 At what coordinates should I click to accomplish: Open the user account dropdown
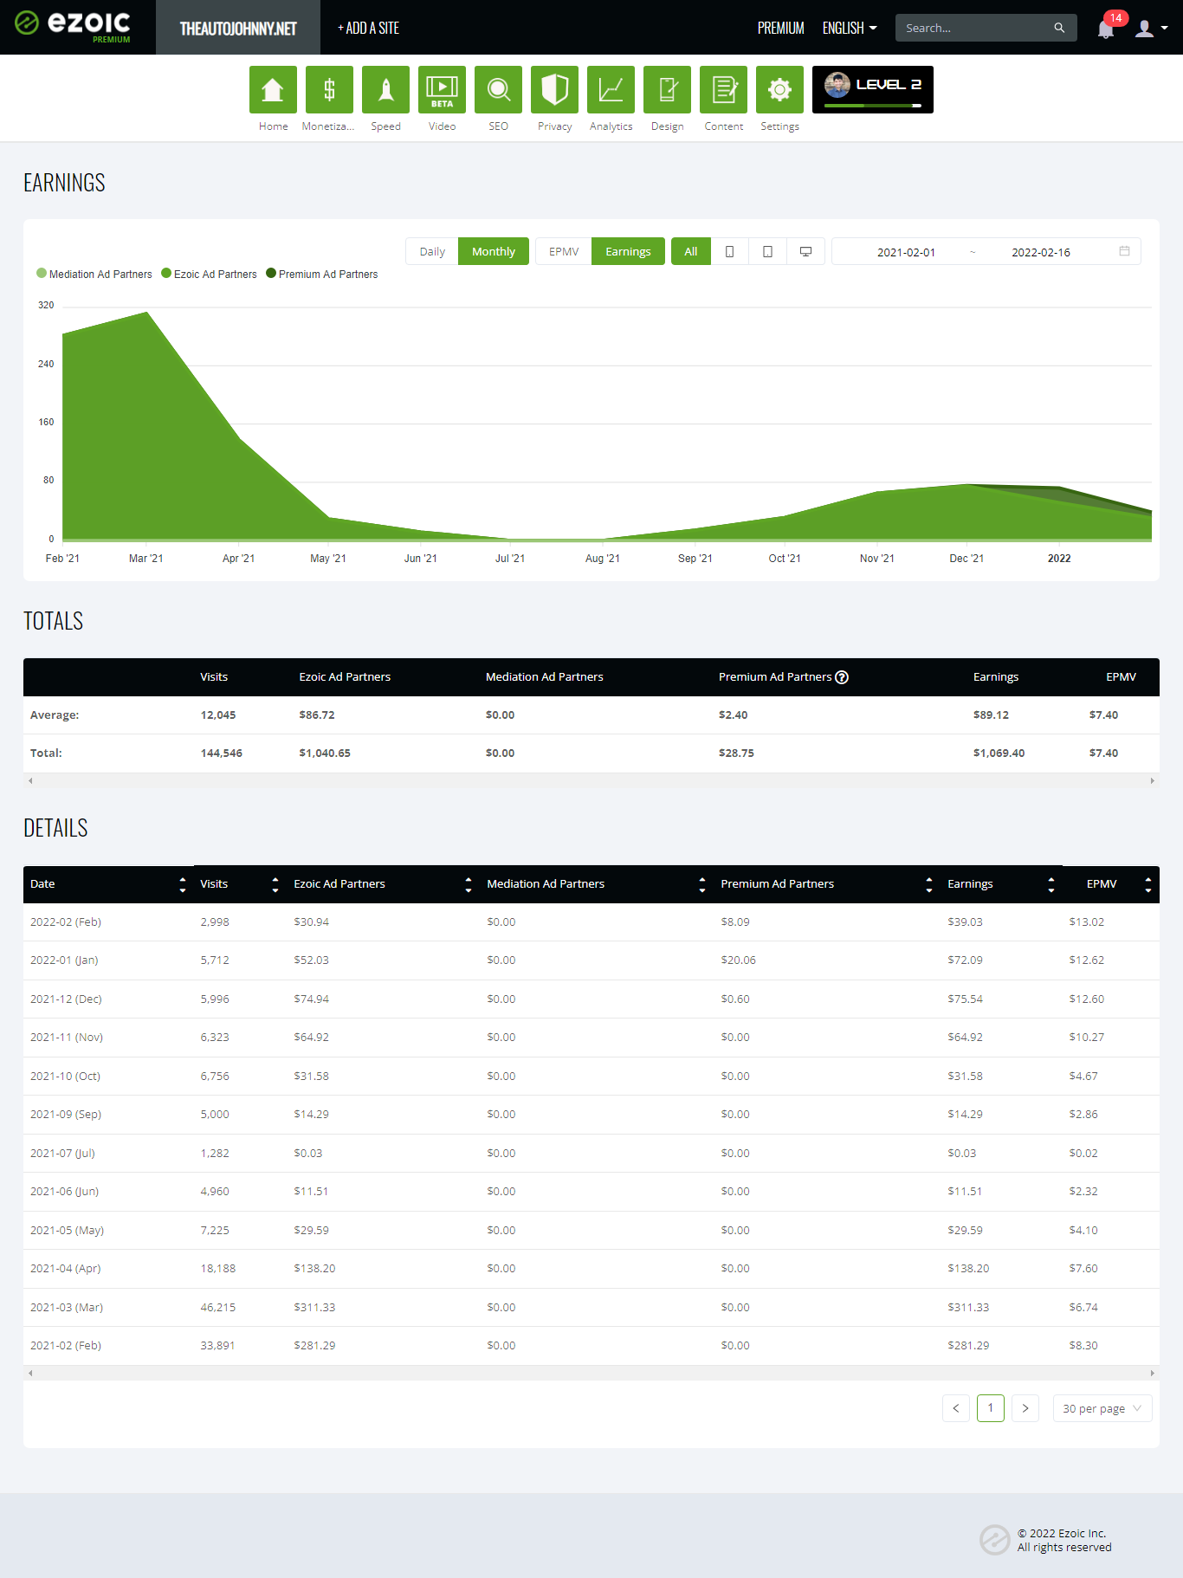(x=1152, y=29)
